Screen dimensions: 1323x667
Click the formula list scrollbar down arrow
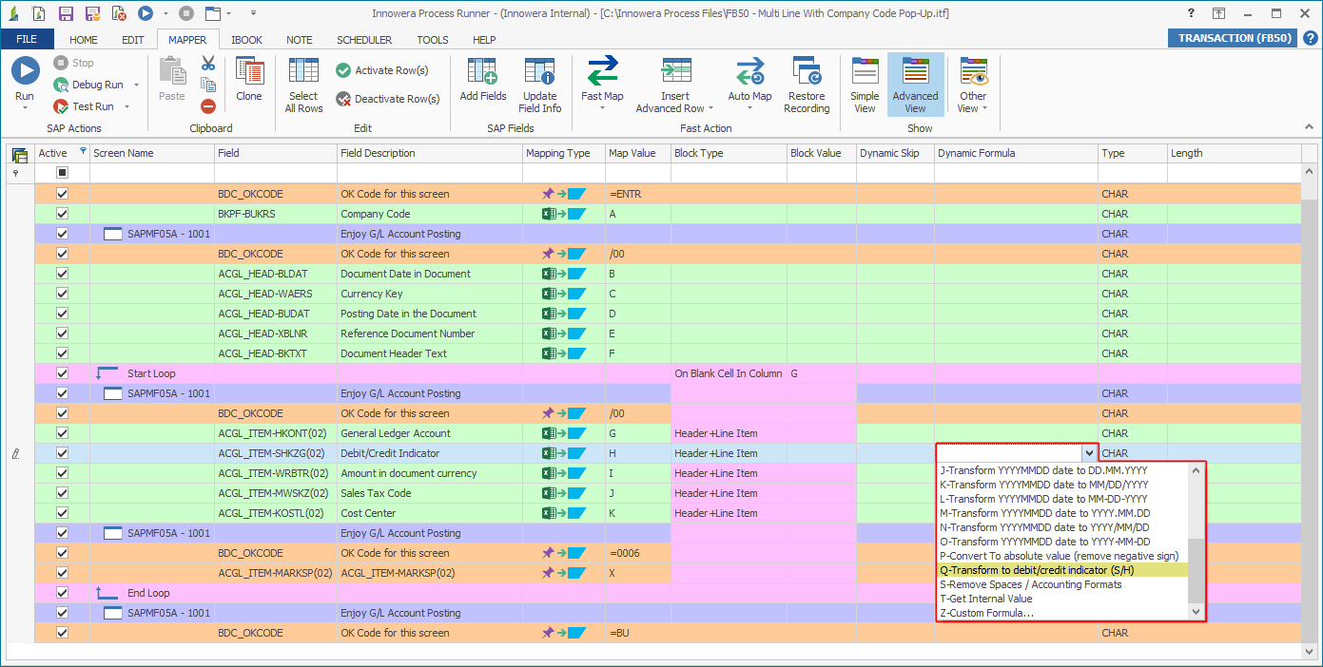coord(1197,613)
